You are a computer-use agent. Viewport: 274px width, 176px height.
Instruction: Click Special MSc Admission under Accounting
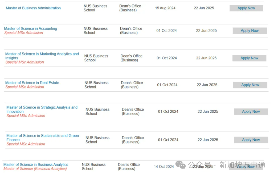[x=24, y=33]
